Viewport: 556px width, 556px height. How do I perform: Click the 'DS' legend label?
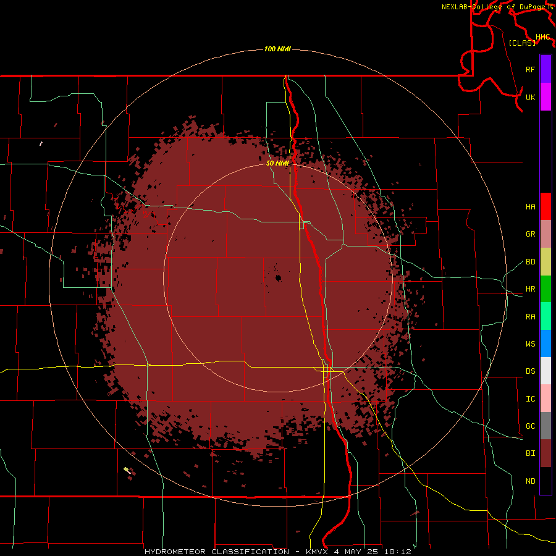530,371
